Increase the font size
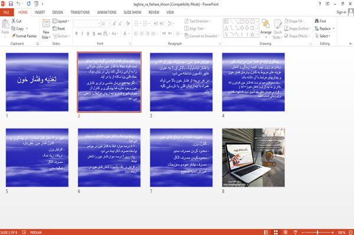This screenshot has height=235, width=354. coord(114,24)
